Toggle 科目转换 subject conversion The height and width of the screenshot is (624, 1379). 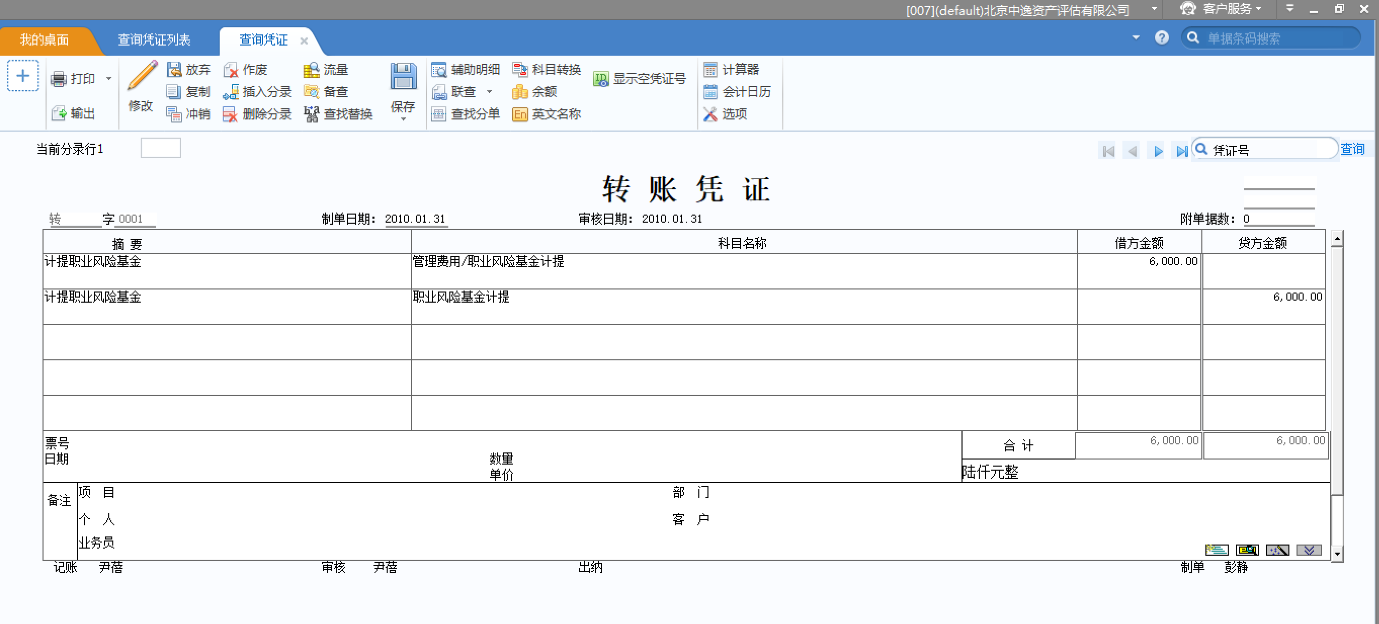click(547, 69)
